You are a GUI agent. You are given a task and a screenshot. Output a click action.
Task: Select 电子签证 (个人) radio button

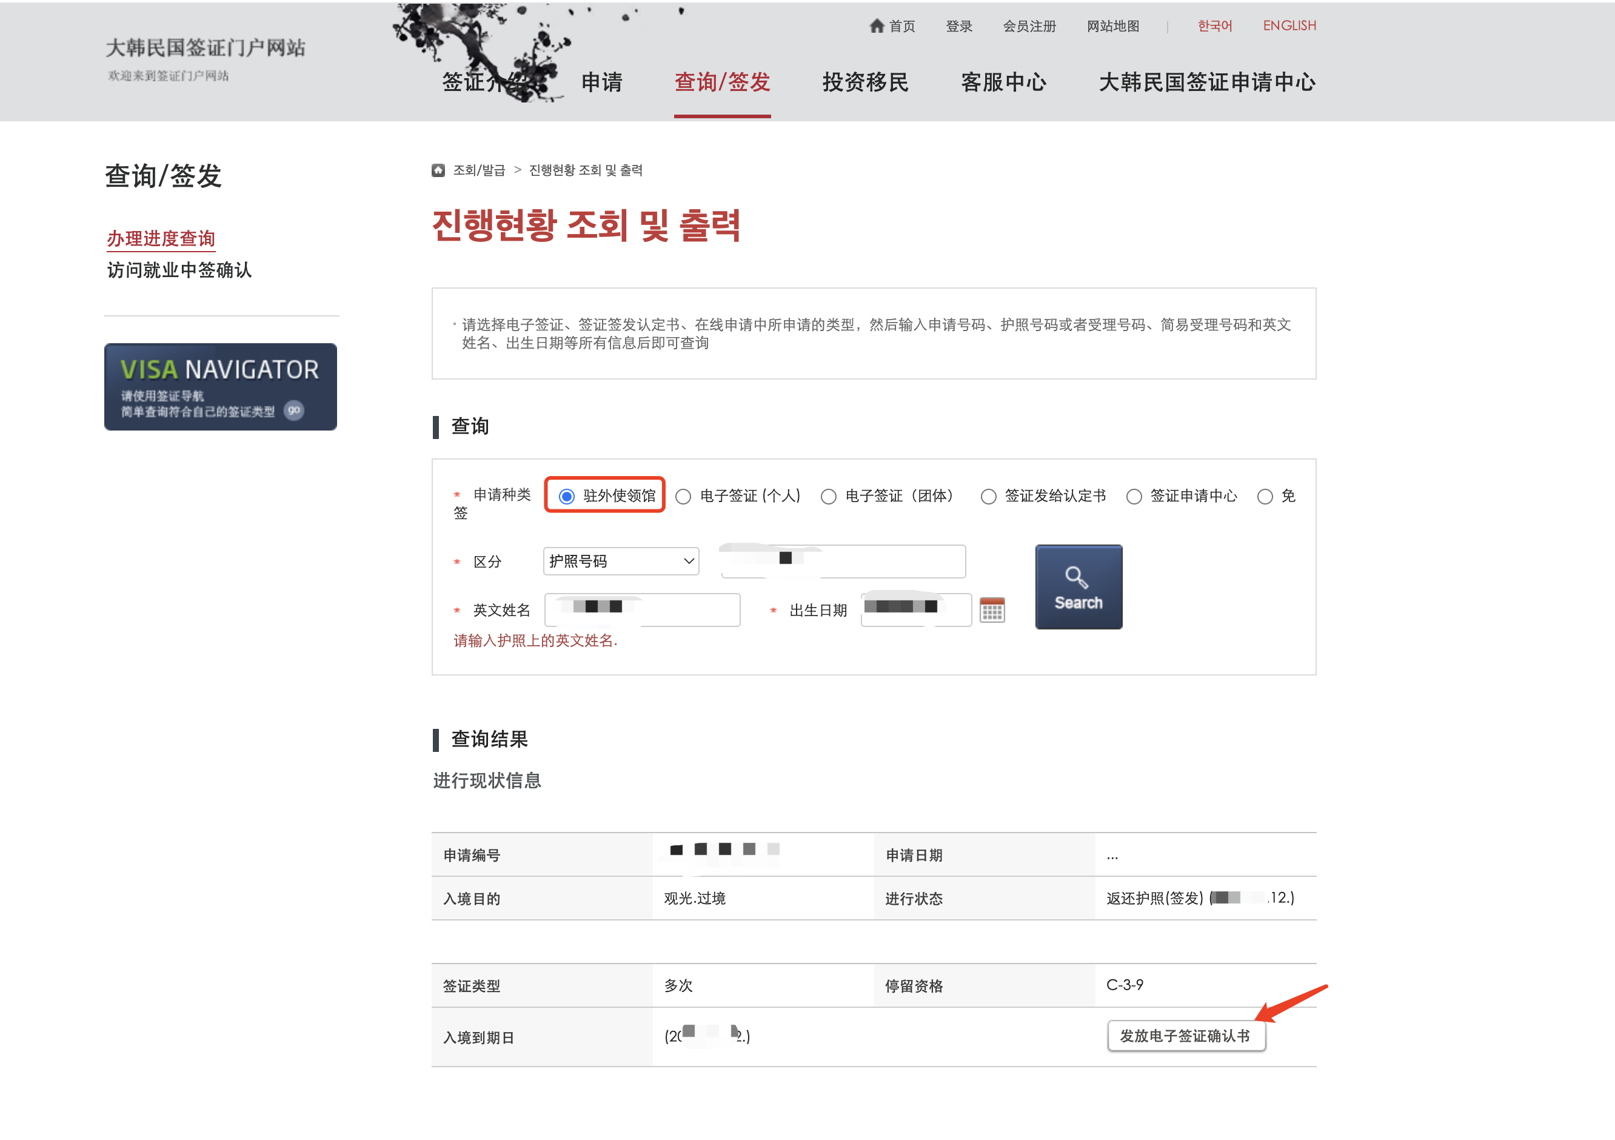[683, 497]
